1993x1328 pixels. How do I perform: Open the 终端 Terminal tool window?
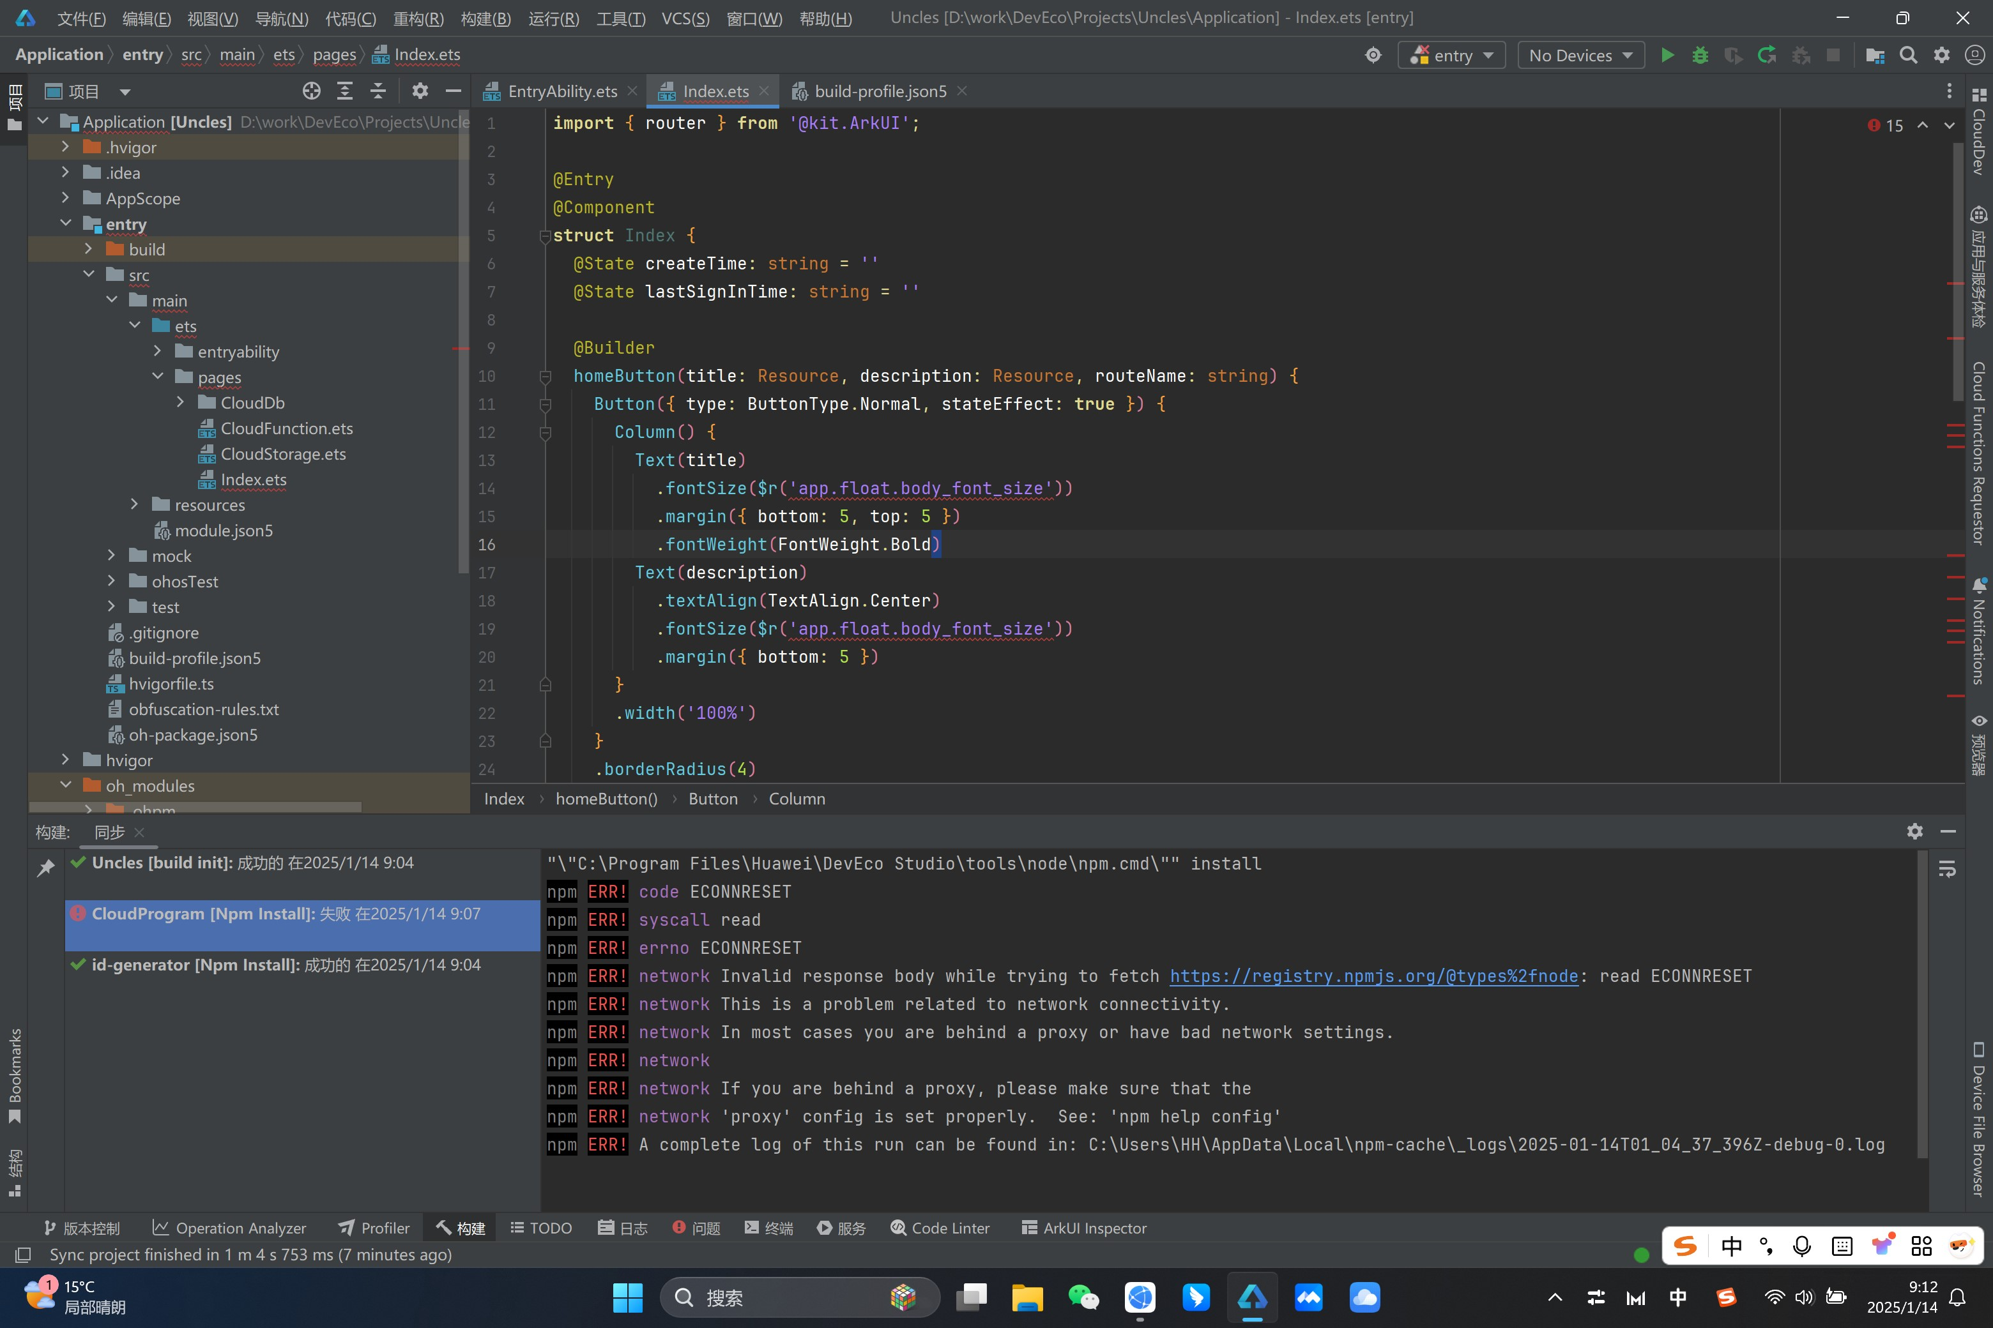[x=768, y=1228]
